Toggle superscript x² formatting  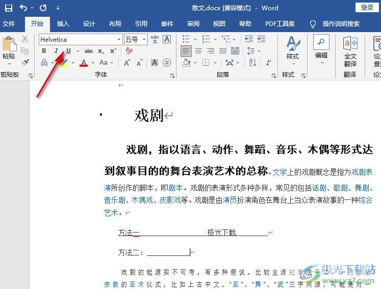pyautogui.click(x=113, y=51)
